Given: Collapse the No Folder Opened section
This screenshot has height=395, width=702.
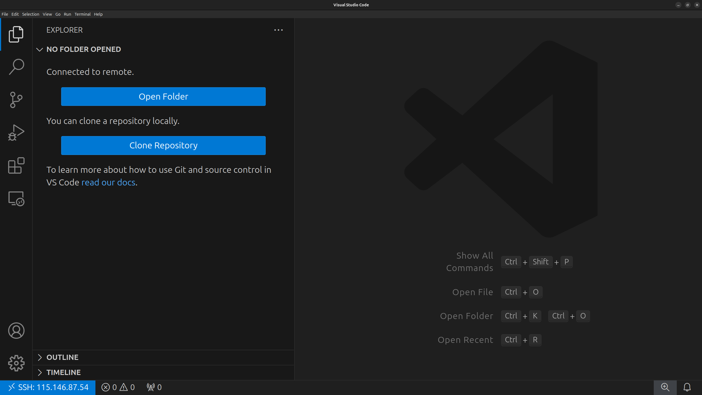Looking at the screenshot, I should pos(83,49).
